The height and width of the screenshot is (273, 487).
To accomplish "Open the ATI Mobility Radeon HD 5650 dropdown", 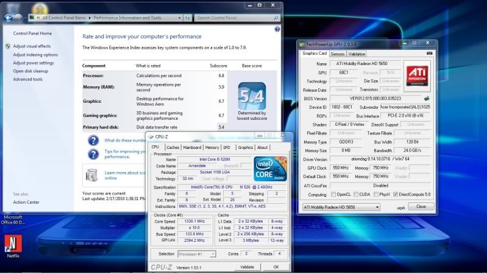I will tap(341, 207).
